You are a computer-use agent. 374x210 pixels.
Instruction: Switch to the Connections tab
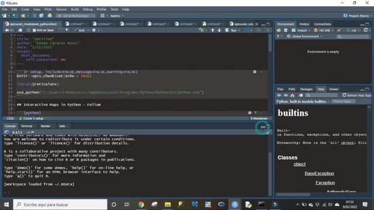pos(322,24)
